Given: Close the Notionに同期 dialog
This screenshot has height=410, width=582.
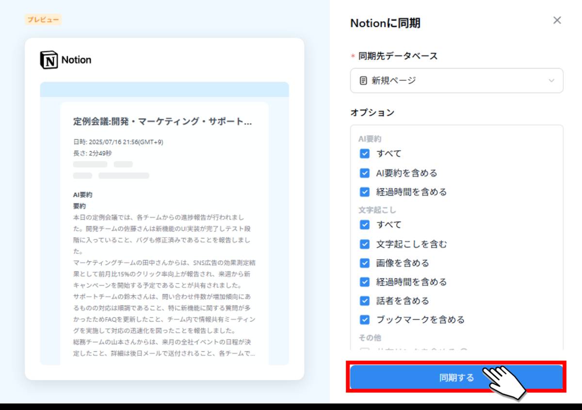Looking at the screenshot, I should point(557,20).
